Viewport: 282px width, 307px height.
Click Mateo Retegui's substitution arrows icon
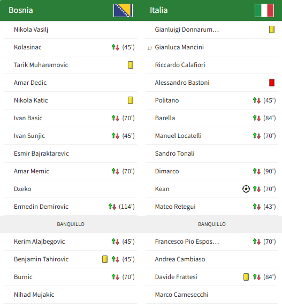257,207
